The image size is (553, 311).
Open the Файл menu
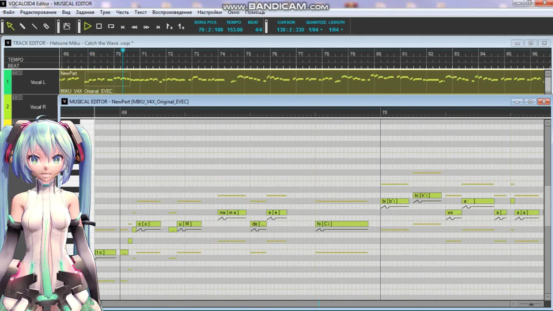click(x=9, y=12)
